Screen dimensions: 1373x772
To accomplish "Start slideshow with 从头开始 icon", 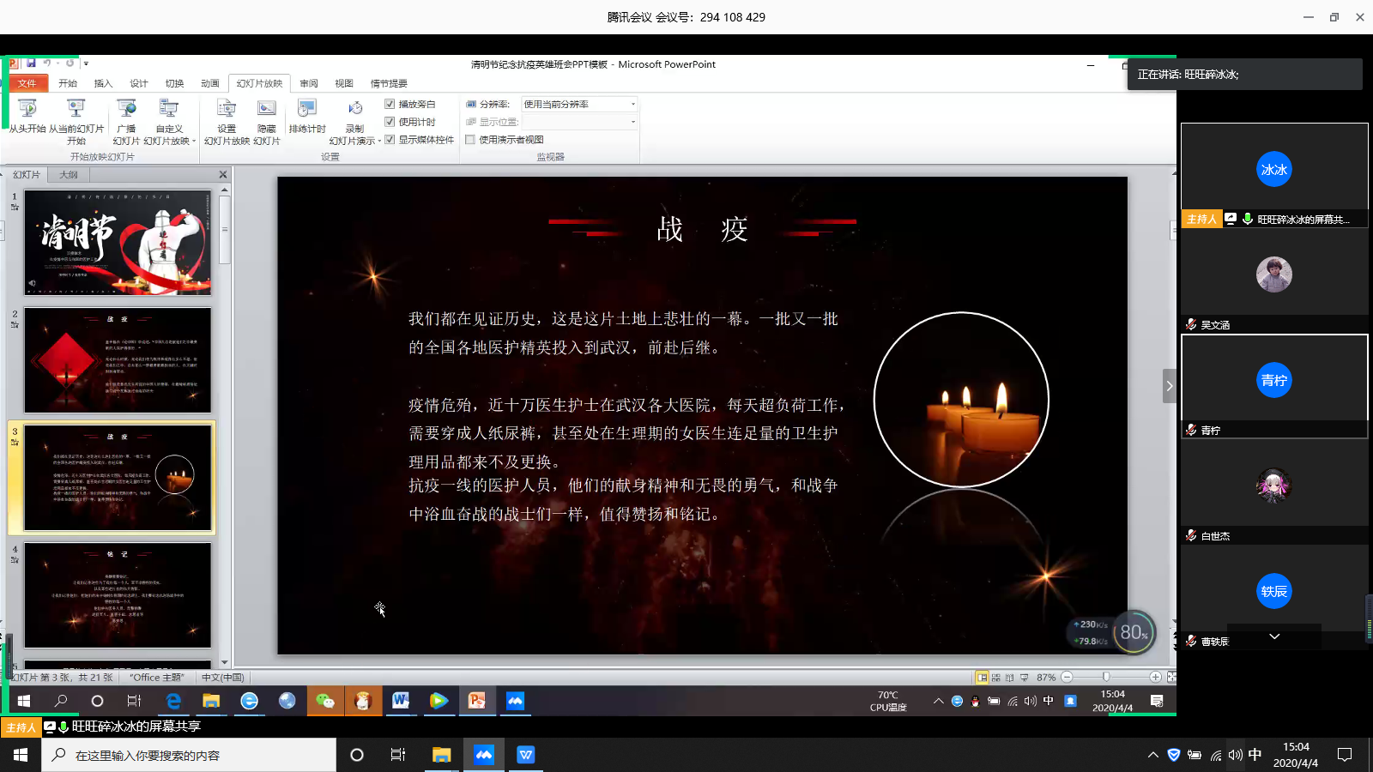I will (x=27, y=109).
